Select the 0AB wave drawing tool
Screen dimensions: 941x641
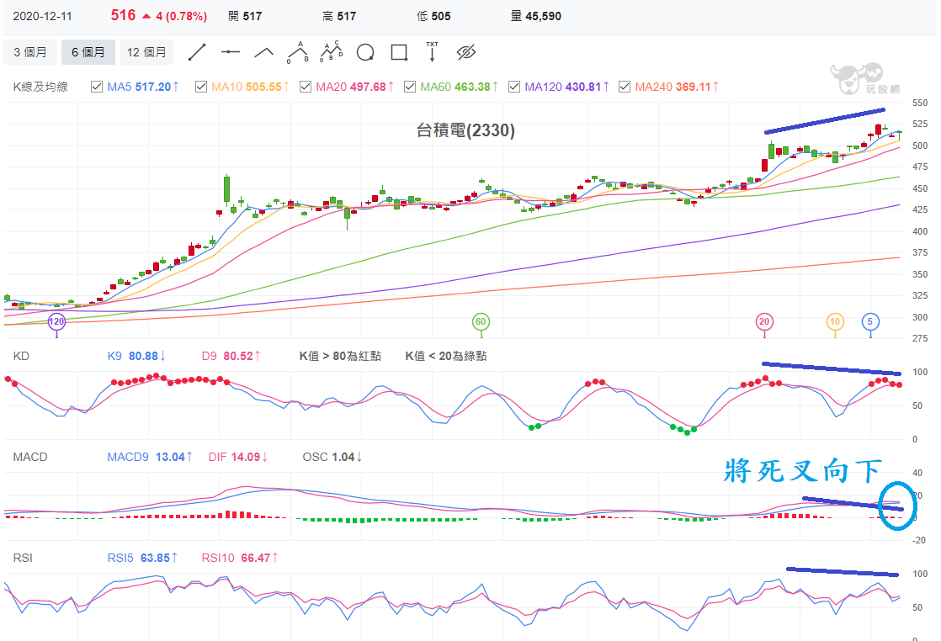(x=298, y=52)
